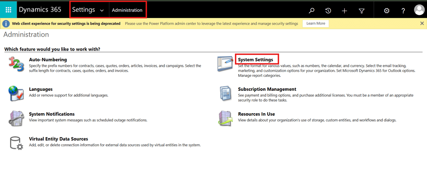Viewport: 427px width, 194px height.
Task: Open the Resources In Use link
Action: pos(256,114)
